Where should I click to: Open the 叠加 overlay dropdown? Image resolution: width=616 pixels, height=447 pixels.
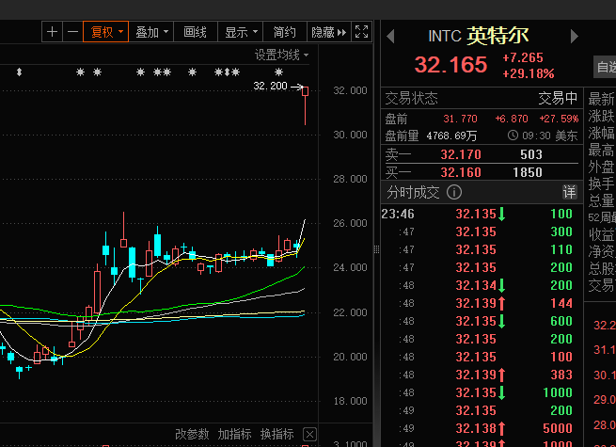pos(151,32)
